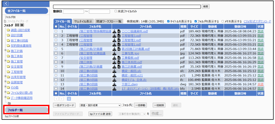The height and width of the screenshot is (124, 275).
Task: Toggle the メモを表示する checkbox
Action: pos(223,21)
